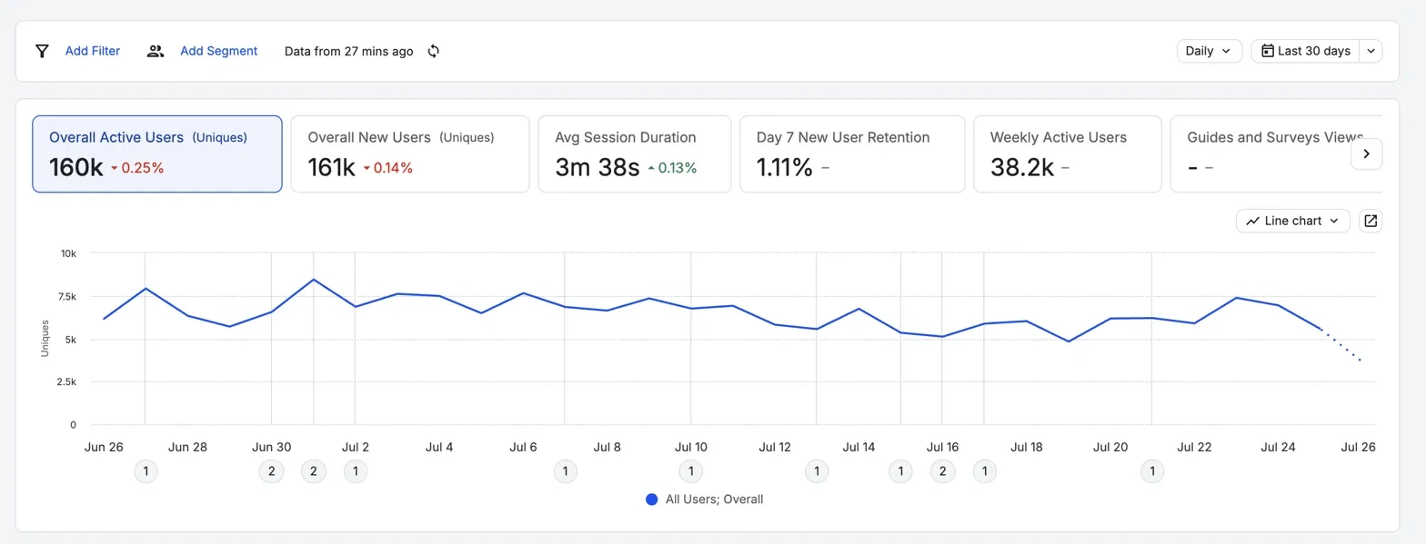Click the annotation badge 1 below Jul 21
The height and width of the screenshot is (544, 1426).
[x=1152, y=471]
